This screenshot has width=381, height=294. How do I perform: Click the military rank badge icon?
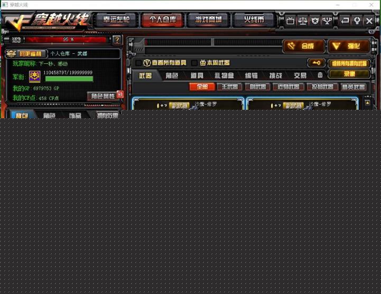coord(35,77)
